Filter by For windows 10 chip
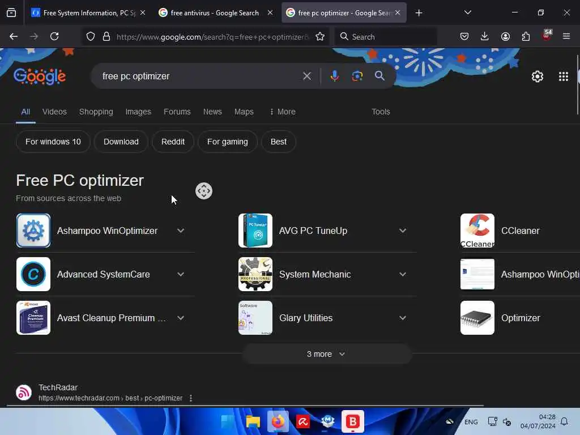This screenshot has height=435, width=580. [x=53, y=142]
